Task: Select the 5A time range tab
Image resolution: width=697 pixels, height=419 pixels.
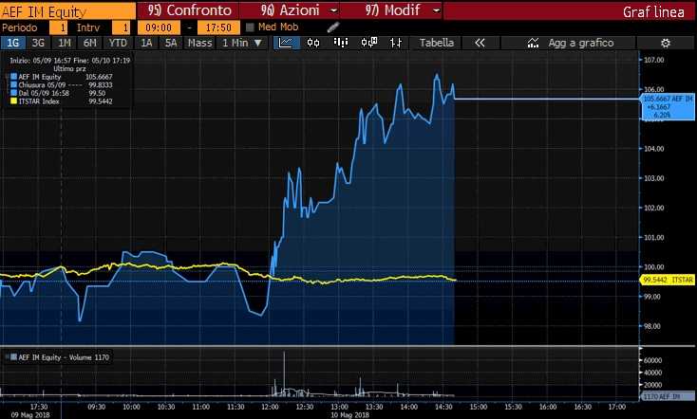Action: tap(171, 43)
